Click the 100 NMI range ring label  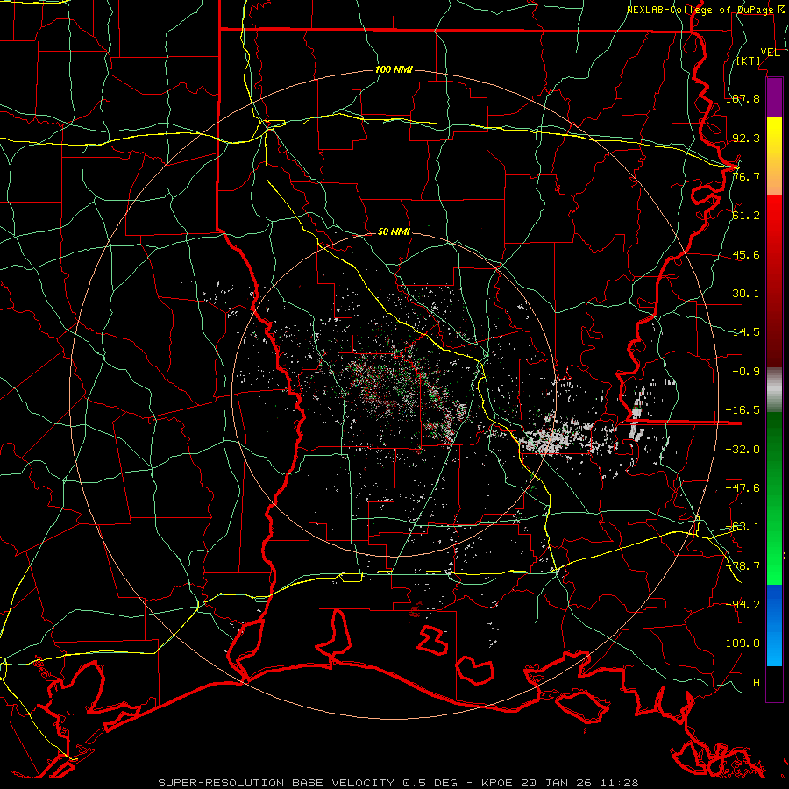(x=394, y=69)
